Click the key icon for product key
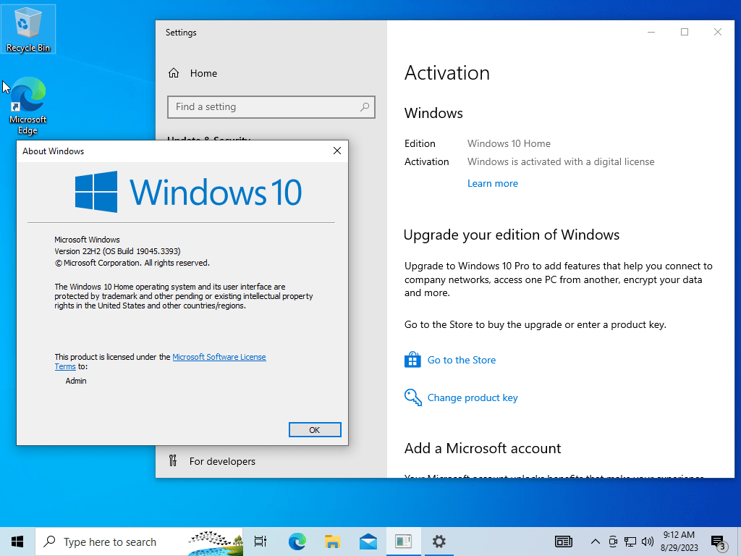This screenshot has width=741, height=556. click(412, 397)
